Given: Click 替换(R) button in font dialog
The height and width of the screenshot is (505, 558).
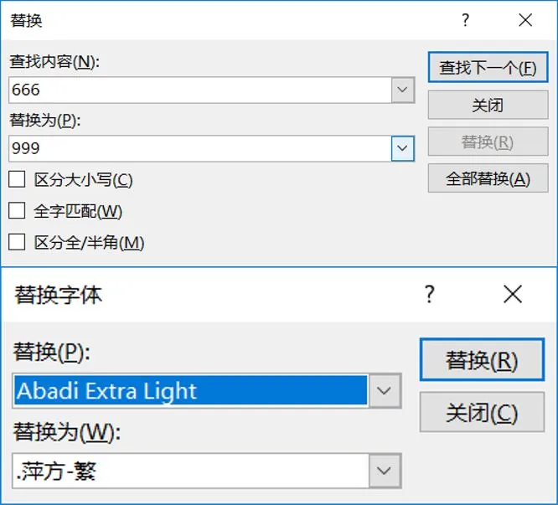Looking at the screenshot, I should point(482,361).
